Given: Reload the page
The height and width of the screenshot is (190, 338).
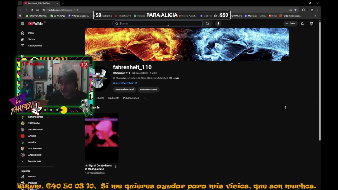Looking at the screenshot, I should pos(32,10).
